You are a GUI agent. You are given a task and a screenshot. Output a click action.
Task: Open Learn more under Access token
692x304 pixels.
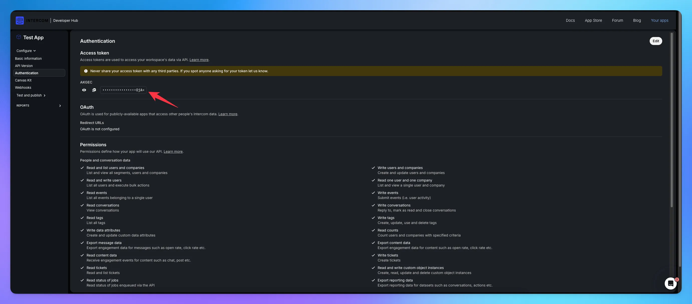pyautogui.click(x=199, y=60)
